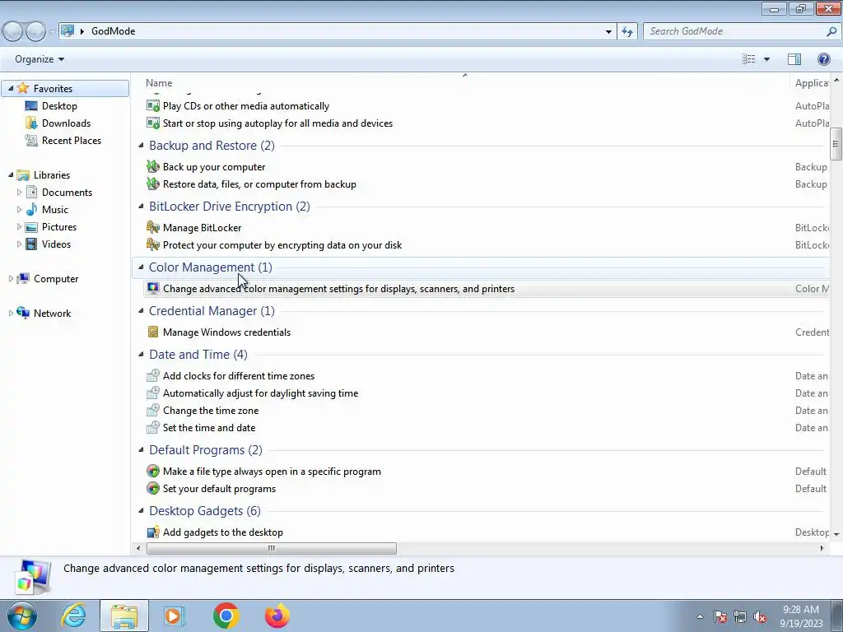
Task: Click icon beside Make a file type always open
Action: tap(153, 471)
